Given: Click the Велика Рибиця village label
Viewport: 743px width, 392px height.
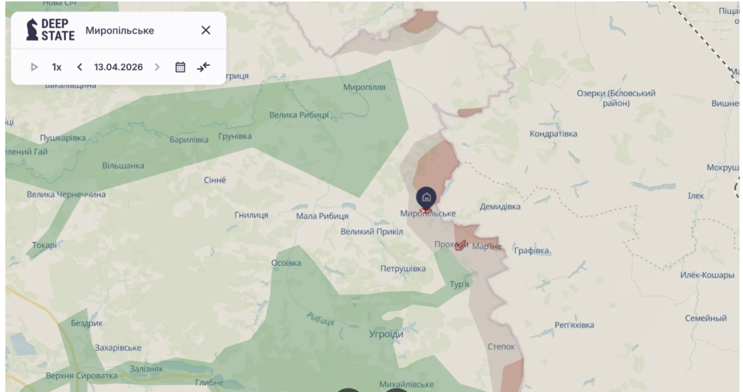Looking at the screenshot, I should click(x=299, y=115).
